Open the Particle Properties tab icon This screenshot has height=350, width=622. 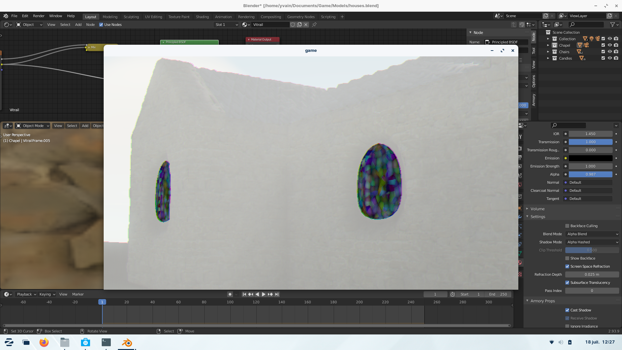click(520, 226)
